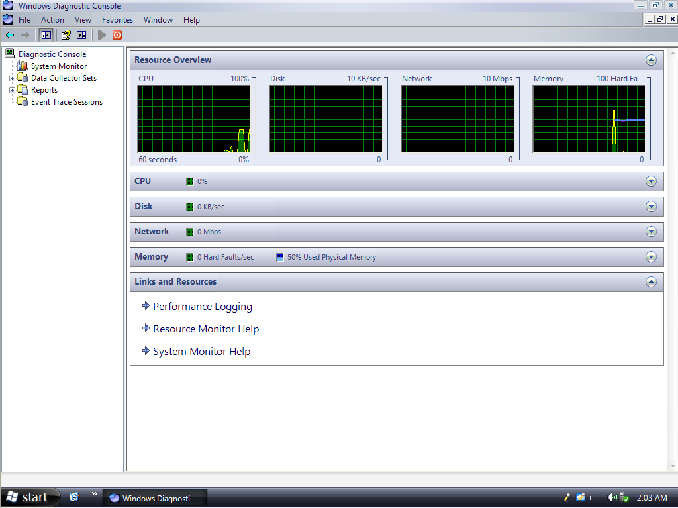The image size is (678, 508).
Task: Select the Data Collector Sets folder
Action: [64, 78]
